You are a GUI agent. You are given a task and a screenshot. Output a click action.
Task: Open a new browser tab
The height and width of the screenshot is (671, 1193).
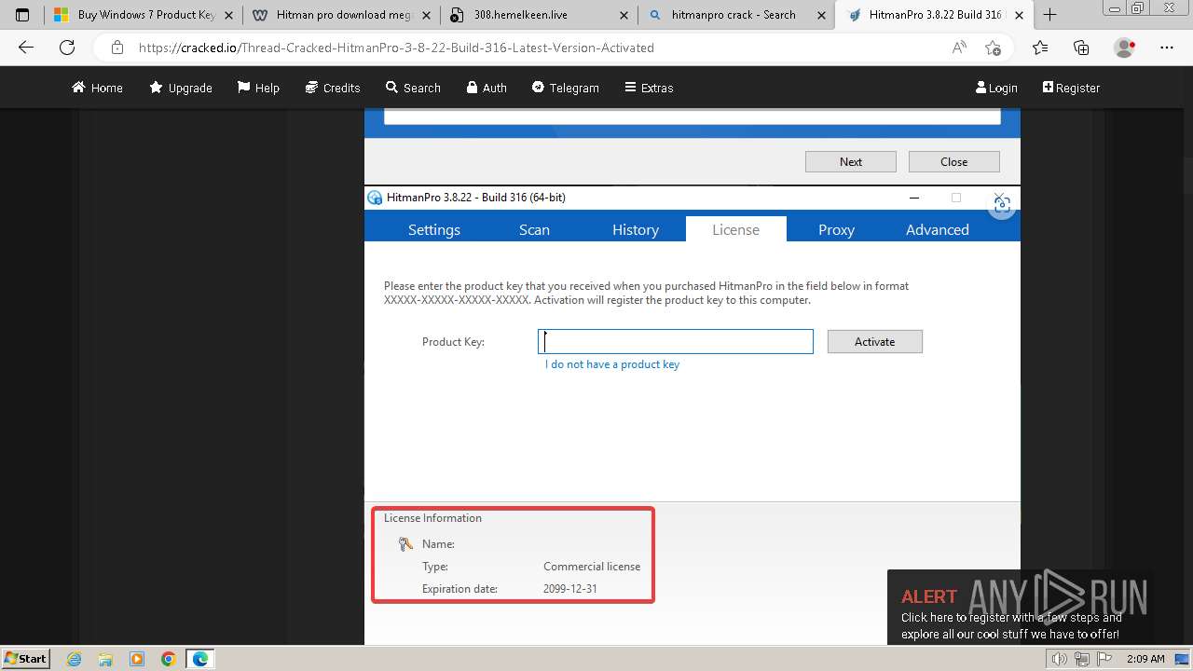pyautogui.click(x=1050, y=15)
